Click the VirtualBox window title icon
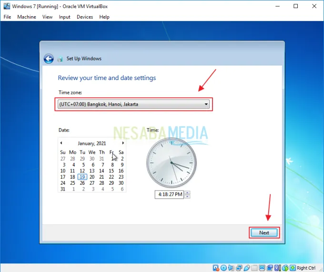This screenshot has height=272, width=324. [7, 6]
